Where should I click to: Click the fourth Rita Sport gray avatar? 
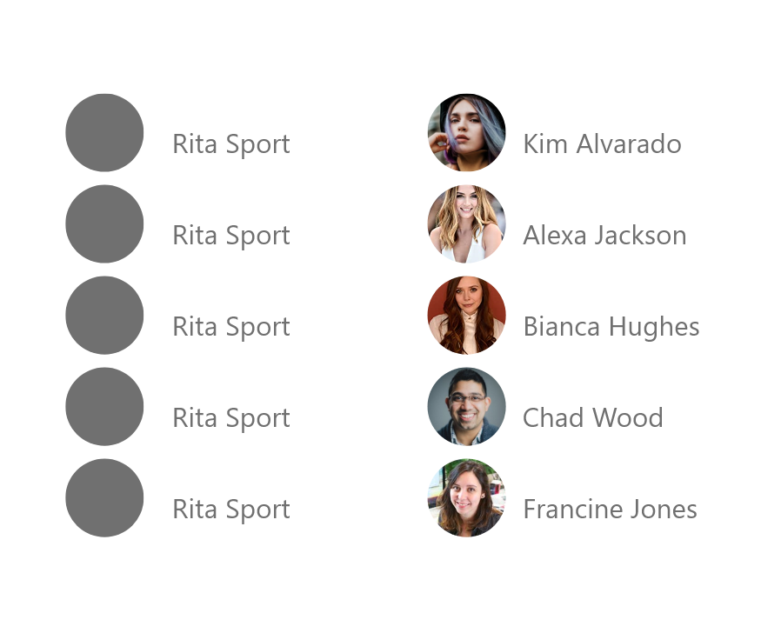[x=104, y=406]
